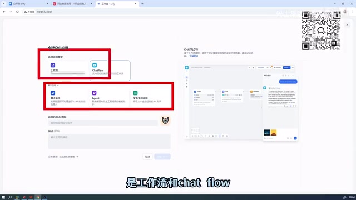Close the create app dialog with X
Image resolution: width=356 pixels, height=200 pixels.
[x=347, y=24]
